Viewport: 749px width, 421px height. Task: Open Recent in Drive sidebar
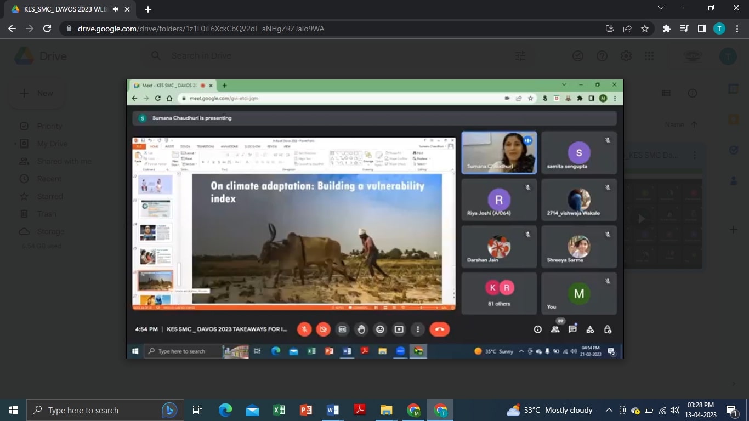(49, 179)
